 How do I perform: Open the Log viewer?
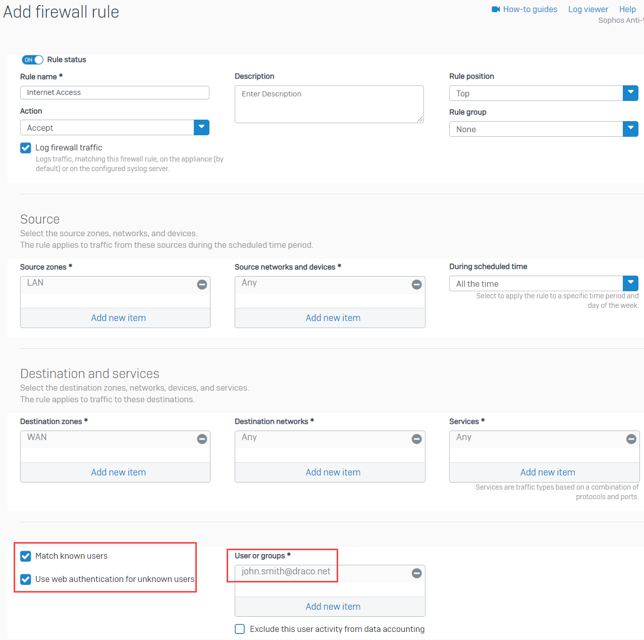(x=588, y=9)
